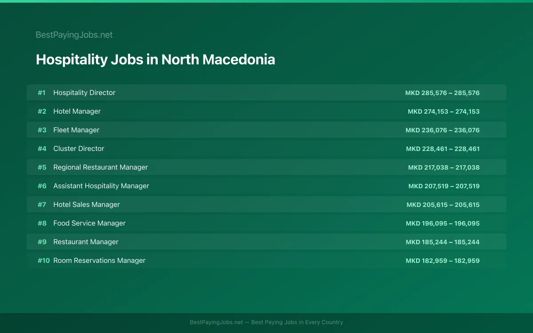This screenshot has width=533, height=333.
Task: Click the #3 rank number
Action: point(42,130)
